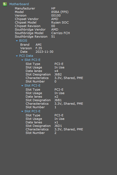Click the Slot Usage value in the J6D1 slot
The image size is (117, 175).
59,119
